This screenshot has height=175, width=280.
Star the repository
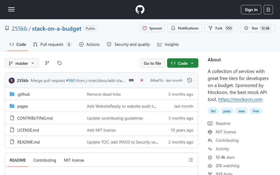258,28
